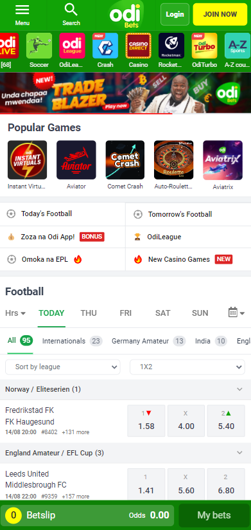
Task: Open the Sort by league dropdown
Action: point(63,367)
